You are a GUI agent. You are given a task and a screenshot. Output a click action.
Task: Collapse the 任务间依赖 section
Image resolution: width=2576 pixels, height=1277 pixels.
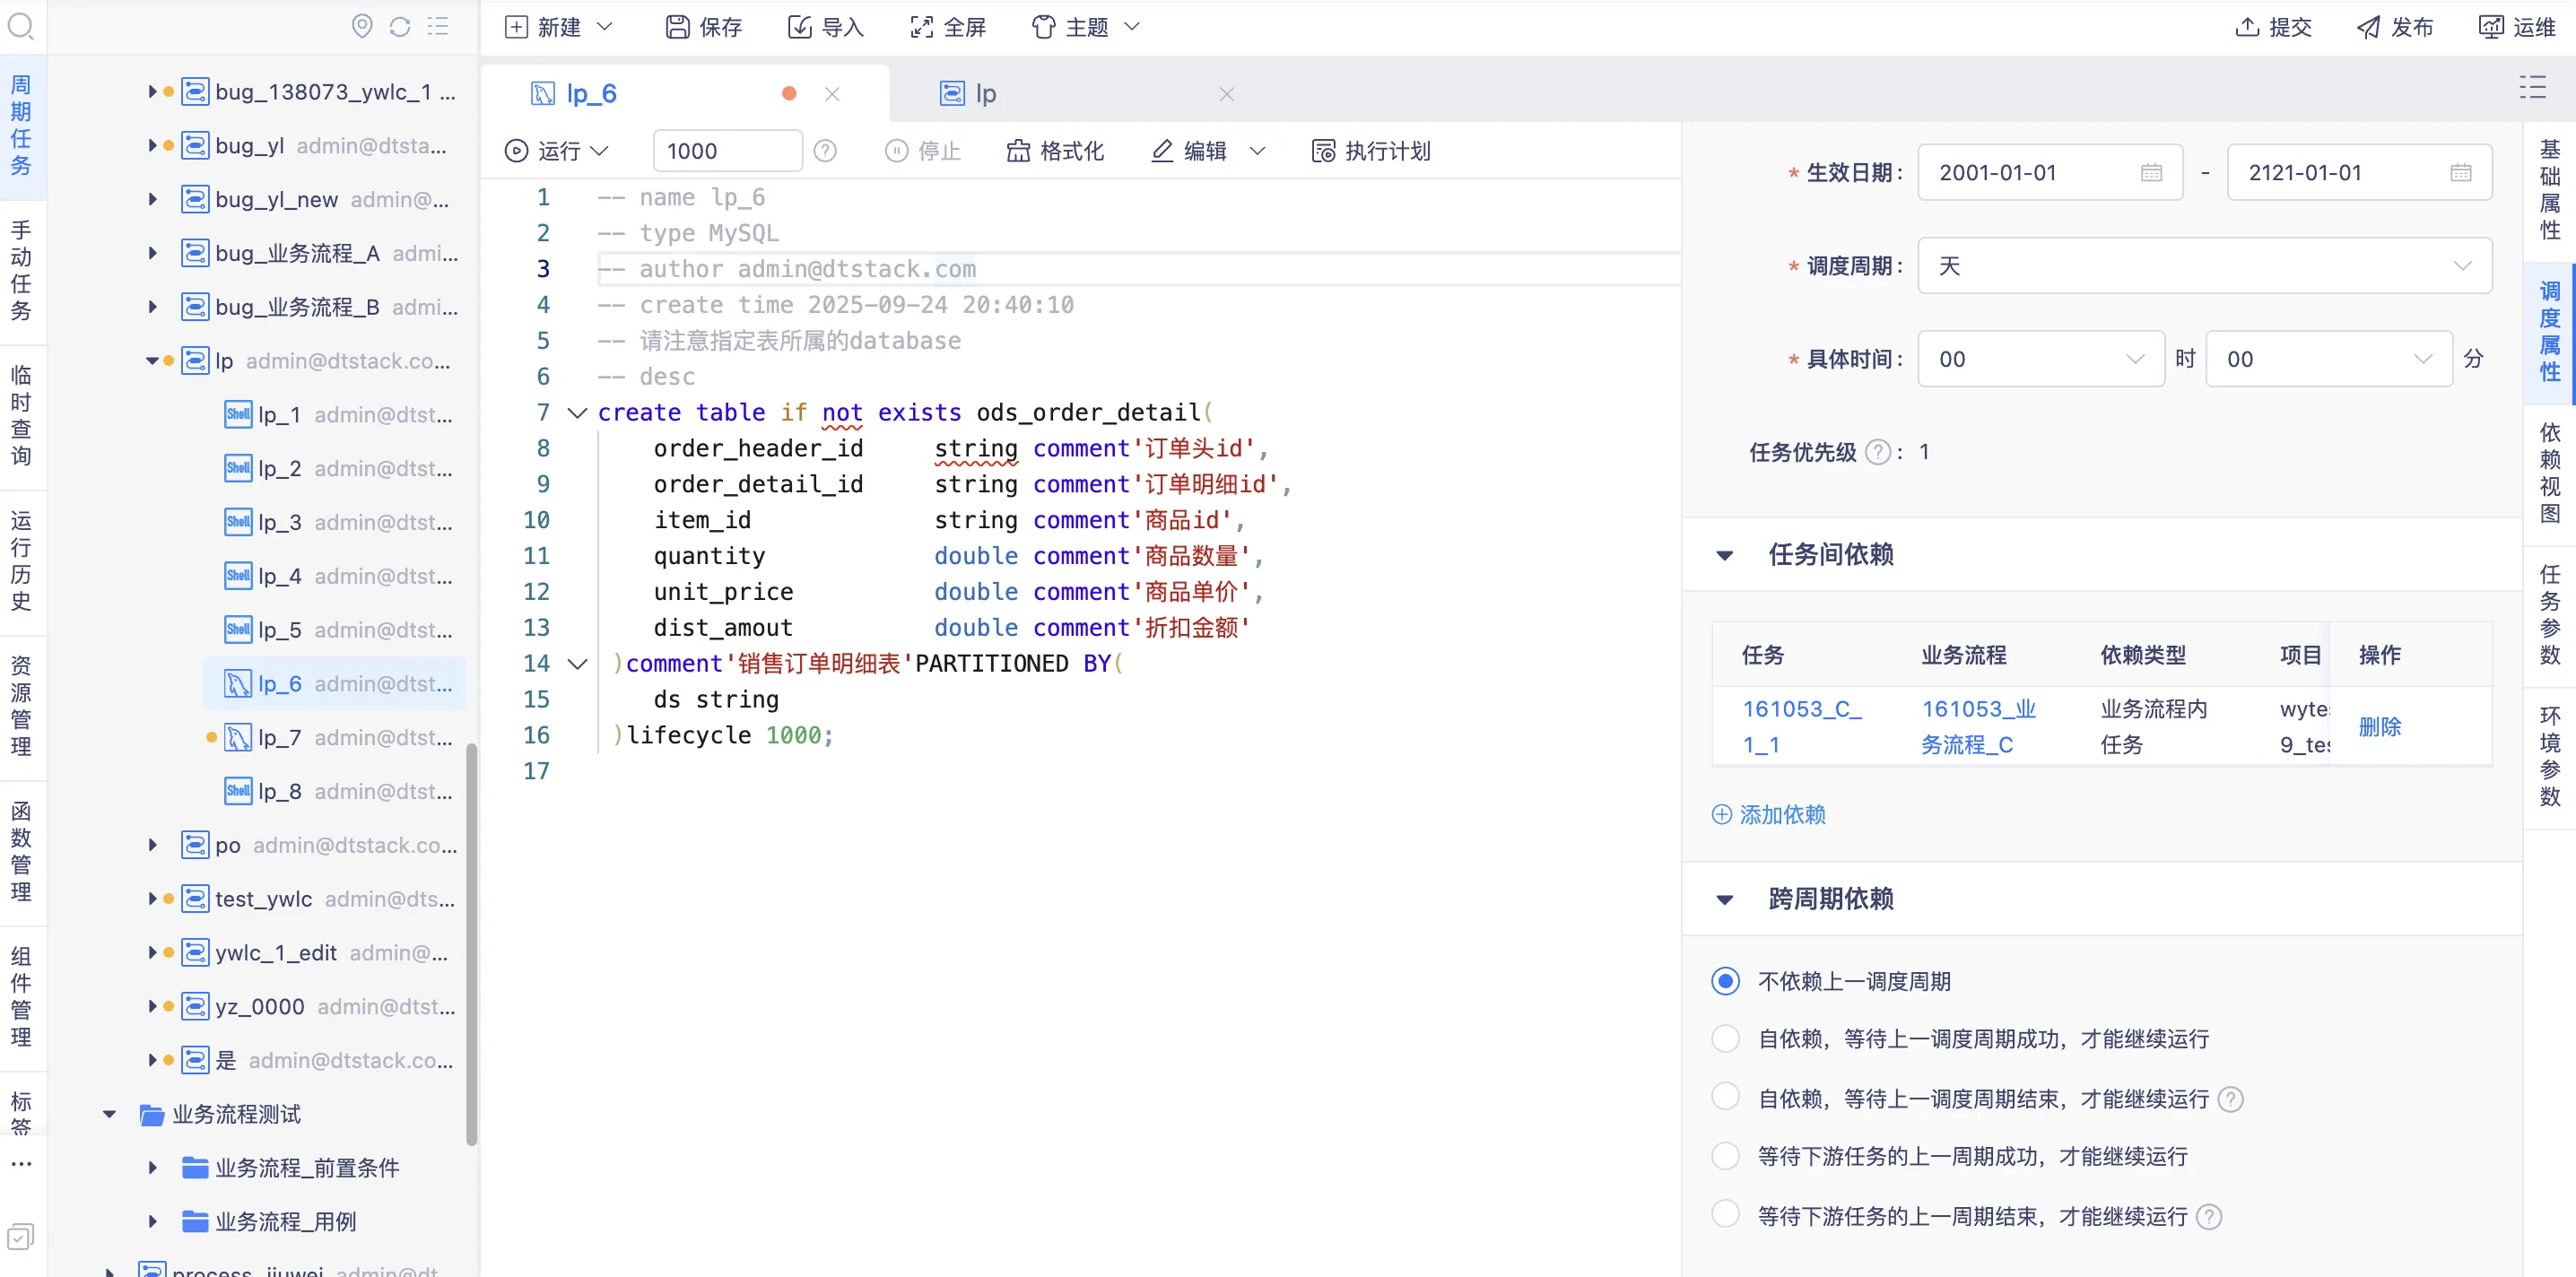1724,555
